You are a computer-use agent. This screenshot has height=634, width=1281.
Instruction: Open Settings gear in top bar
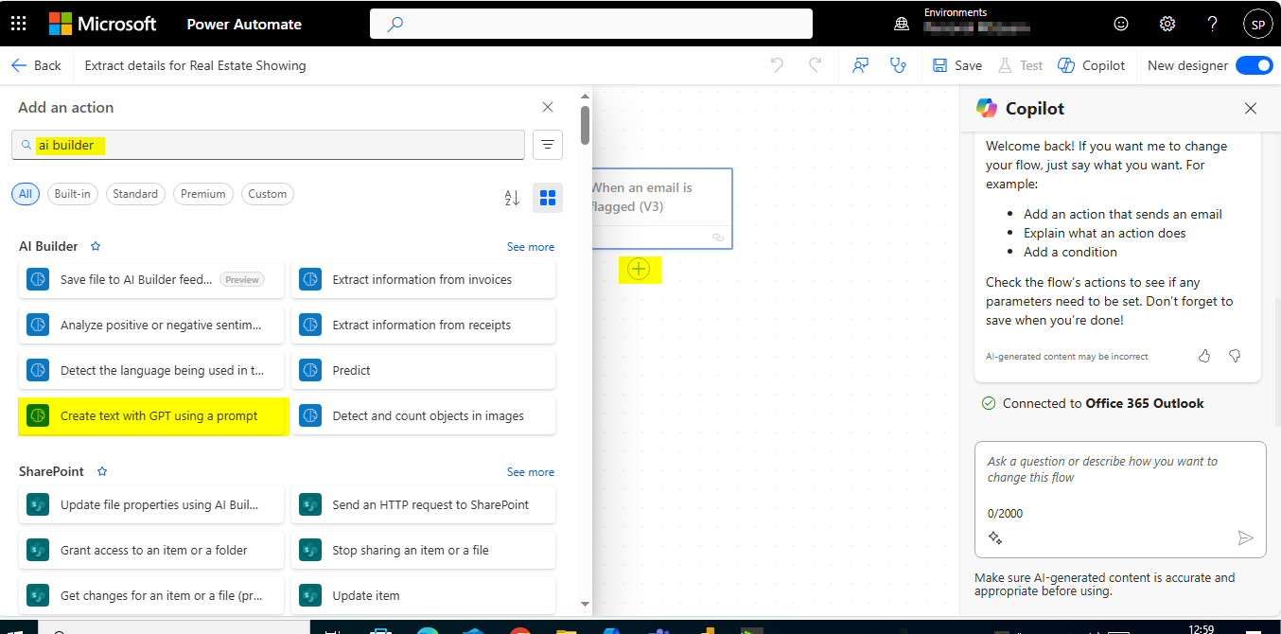[x=1167, y=25]
